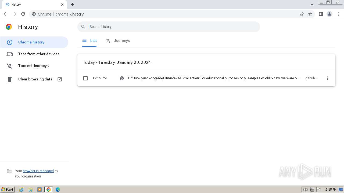344x193 pixels.
Task: Open the GitHub Ultimate-RAT-Collection history entry
Action: [x=214, y=78]
